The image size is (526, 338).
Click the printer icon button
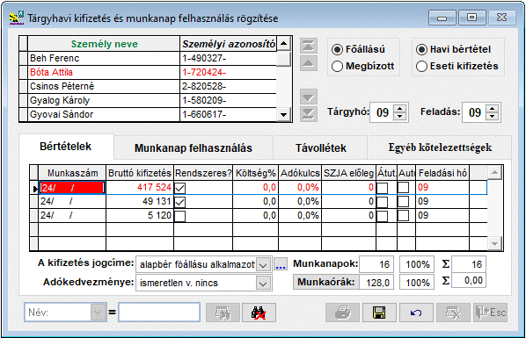(342, 313)
